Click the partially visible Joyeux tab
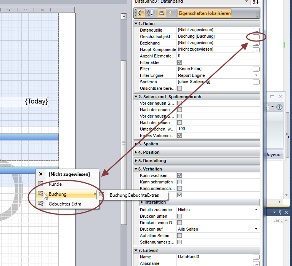 tap(275, 155)
